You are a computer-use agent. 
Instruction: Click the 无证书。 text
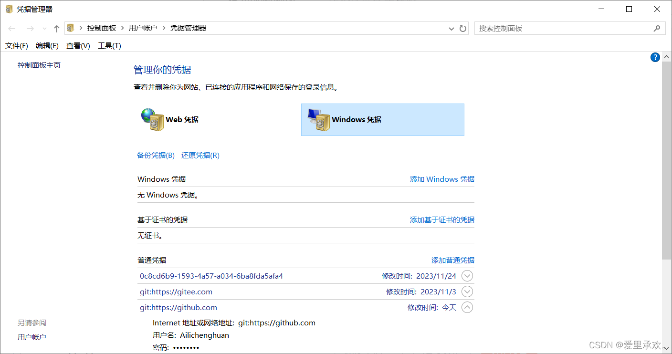tap(150, 236)
